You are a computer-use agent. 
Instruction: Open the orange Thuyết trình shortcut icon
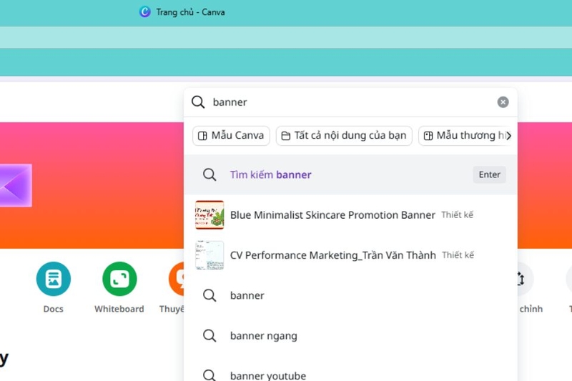click(x=177, y=279)
